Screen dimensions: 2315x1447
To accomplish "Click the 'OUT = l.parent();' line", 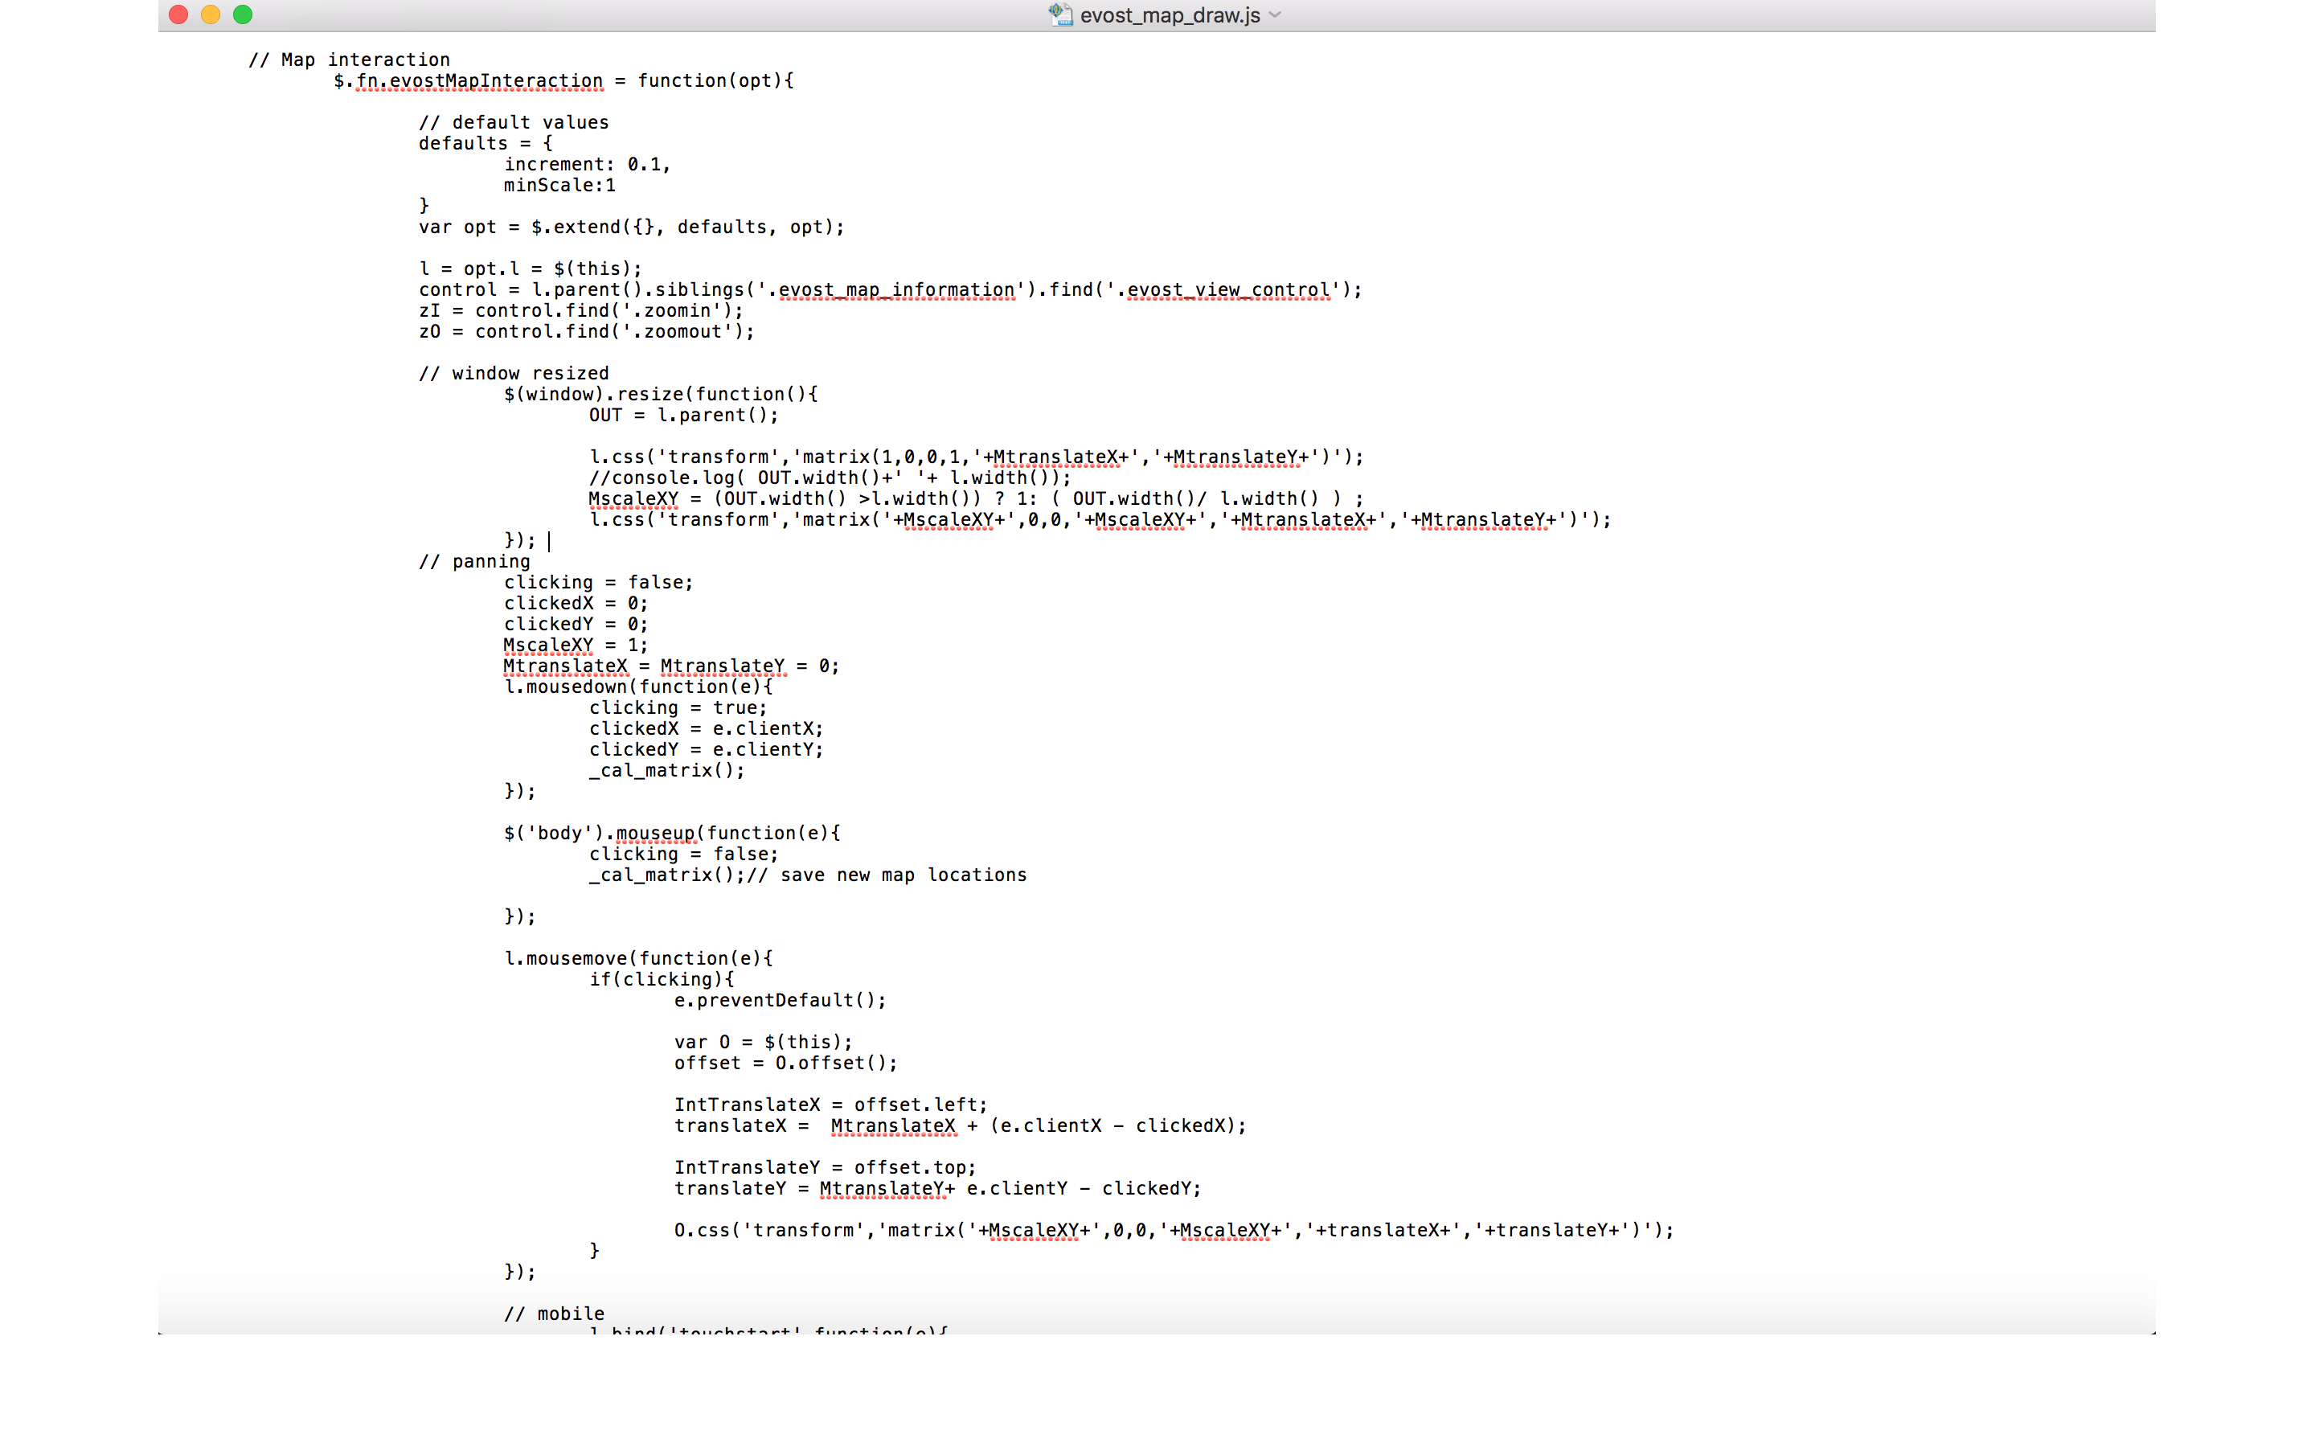I will click(x=683, y=416).
